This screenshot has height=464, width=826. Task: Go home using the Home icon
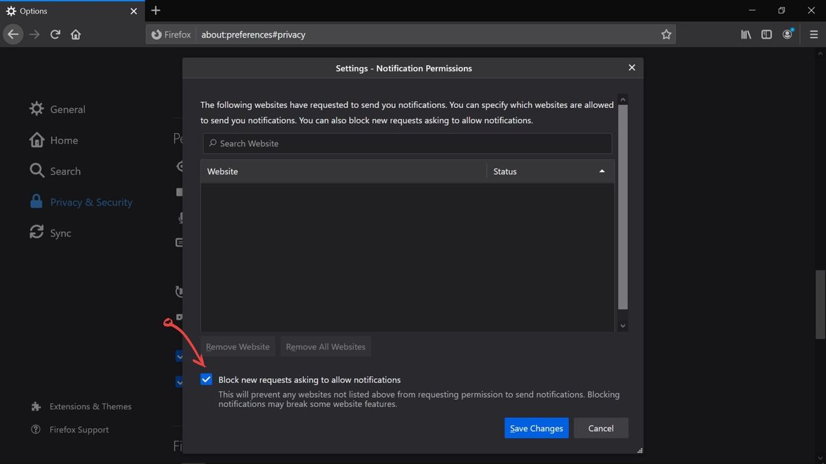click(76, 34)
